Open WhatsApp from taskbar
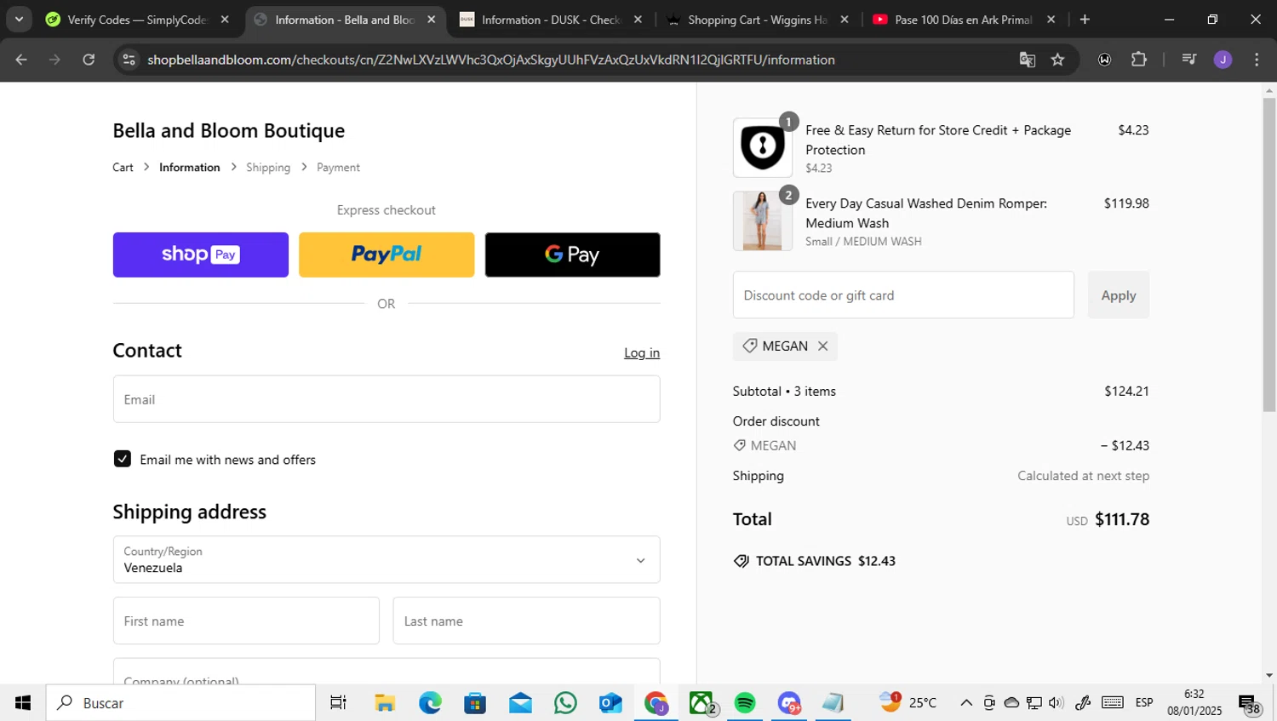 point(565,703)
